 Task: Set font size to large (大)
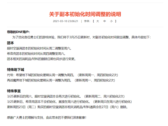98,21
